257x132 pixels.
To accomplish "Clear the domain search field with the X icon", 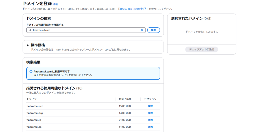I will coord(142,30).
